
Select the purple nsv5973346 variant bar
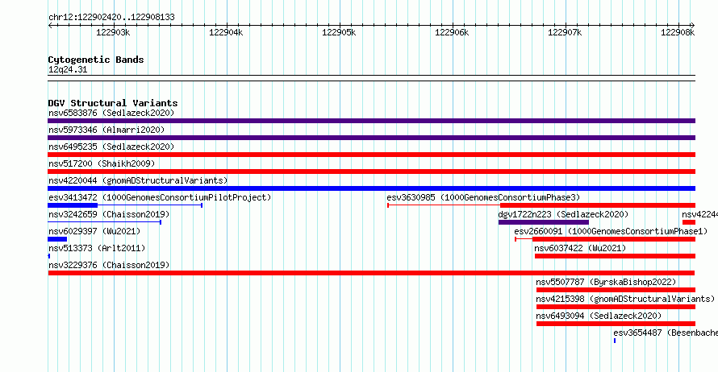[371, 138]
